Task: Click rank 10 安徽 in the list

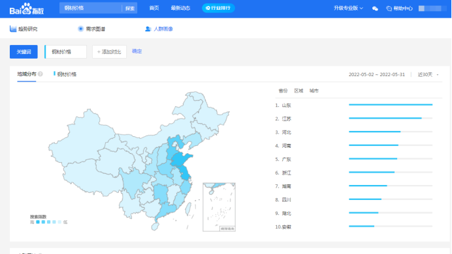Action: click(283, 227)
